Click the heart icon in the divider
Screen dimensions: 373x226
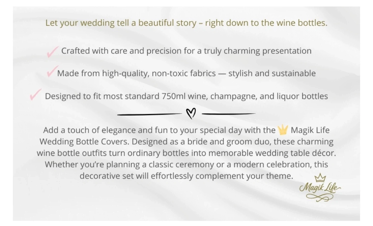pyautogui.click(x=191, y=113)
